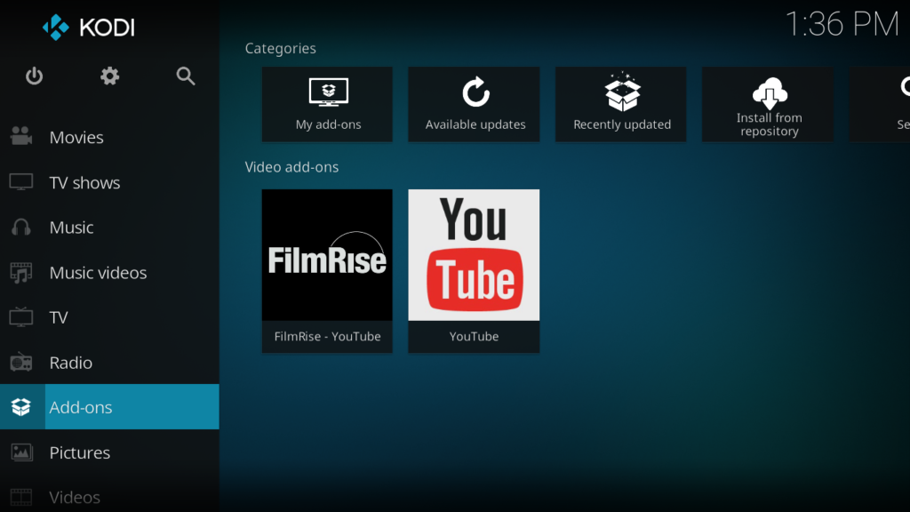
Task: Go to Music videos section
Action: tap(109, 272)
